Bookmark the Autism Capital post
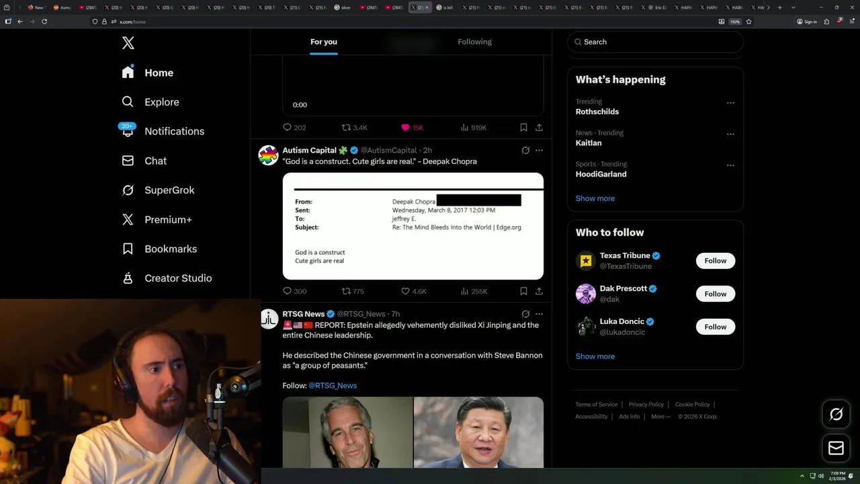The image size is (860, 484). pyautogui.click(x=523, y=291)
